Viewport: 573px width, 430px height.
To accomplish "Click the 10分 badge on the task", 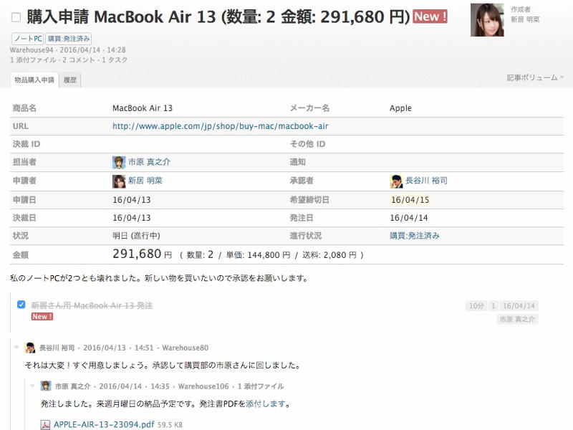I will pos(476,306).
